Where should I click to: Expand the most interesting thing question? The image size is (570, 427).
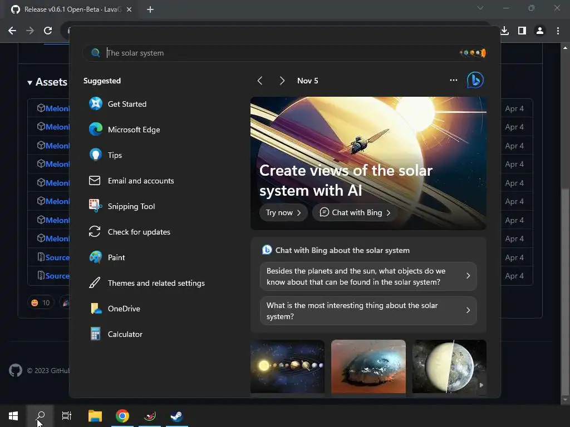(x=368, y=311)
